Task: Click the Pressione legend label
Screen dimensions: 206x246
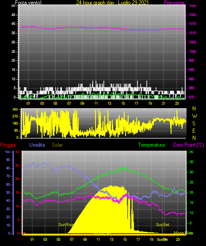Action: pyautogui.click(x=174, y=3)
